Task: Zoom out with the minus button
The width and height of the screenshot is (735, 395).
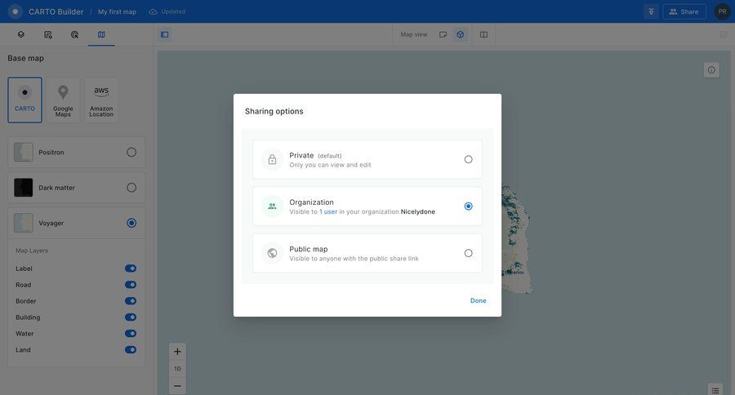Action: coord(177,386)
